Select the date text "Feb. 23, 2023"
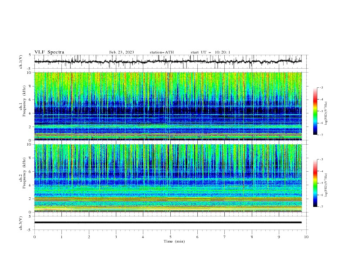The width and height of the screenshot is (345, 266). (122, 52)
